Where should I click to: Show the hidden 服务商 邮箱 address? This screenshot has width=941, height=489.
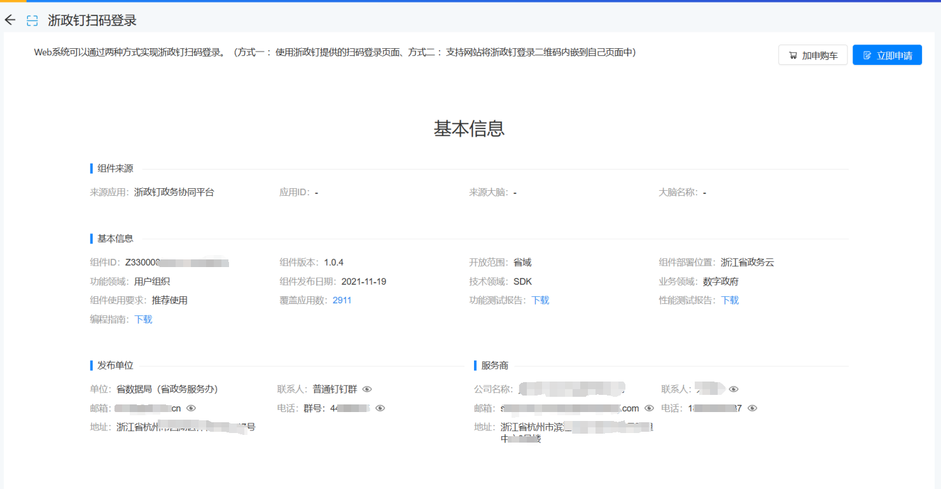click(x=649, y=408)
